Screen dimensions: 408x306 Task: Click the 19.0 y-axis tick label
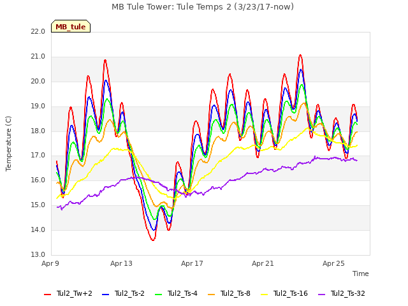click(38, 106)
